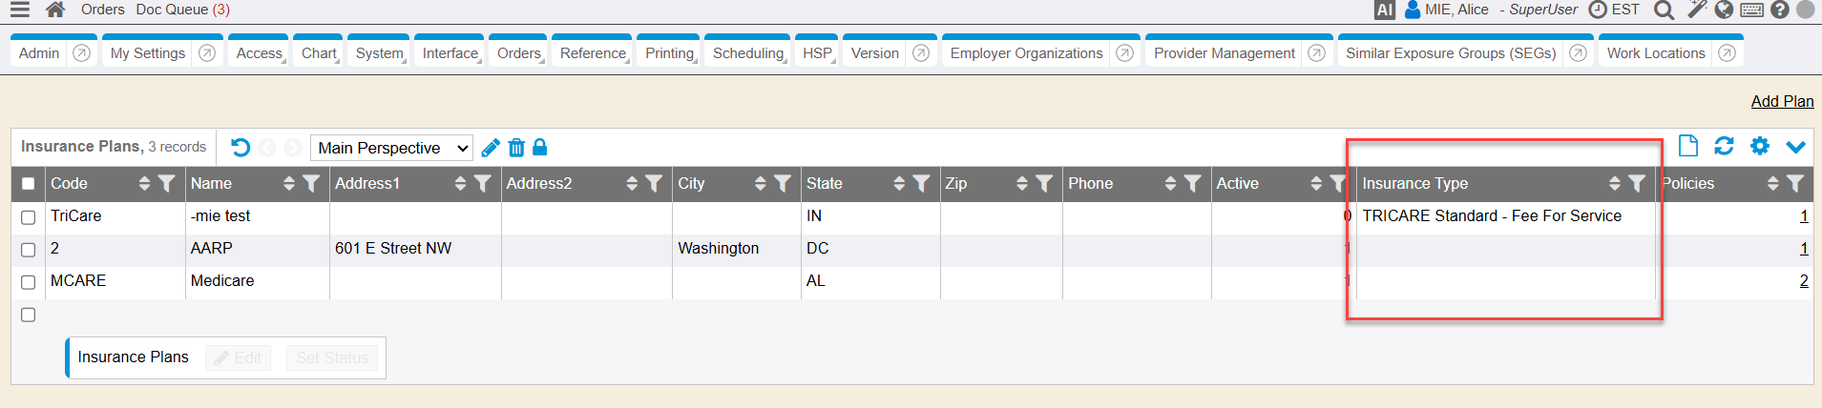Click the trash delete perspective icon

click(516, 148)
